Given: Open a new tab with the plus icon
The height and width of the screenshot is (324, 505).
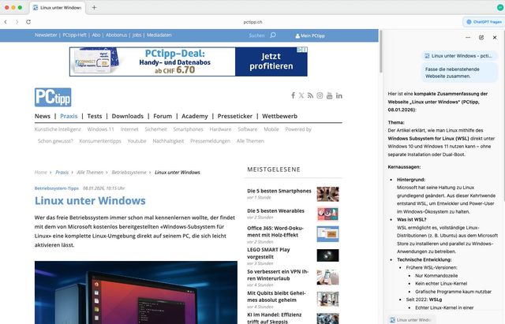Looking at the screenshot, I should [94, 7].
